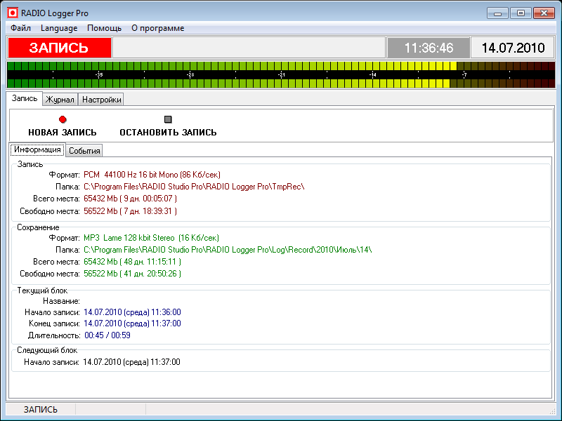
Task: Click the Название label in Текущий блок
Action: click(x=61, y=301)
